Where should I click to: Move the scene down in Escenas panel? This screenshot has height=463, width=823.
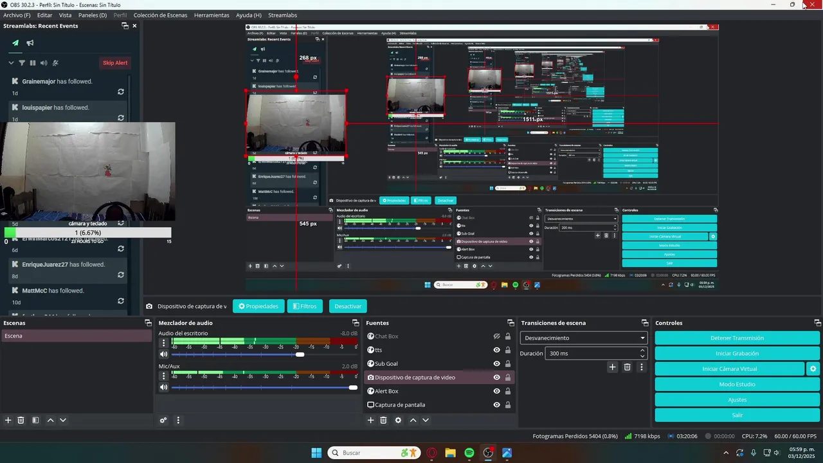pyautogui.click(x=63, y=420)
